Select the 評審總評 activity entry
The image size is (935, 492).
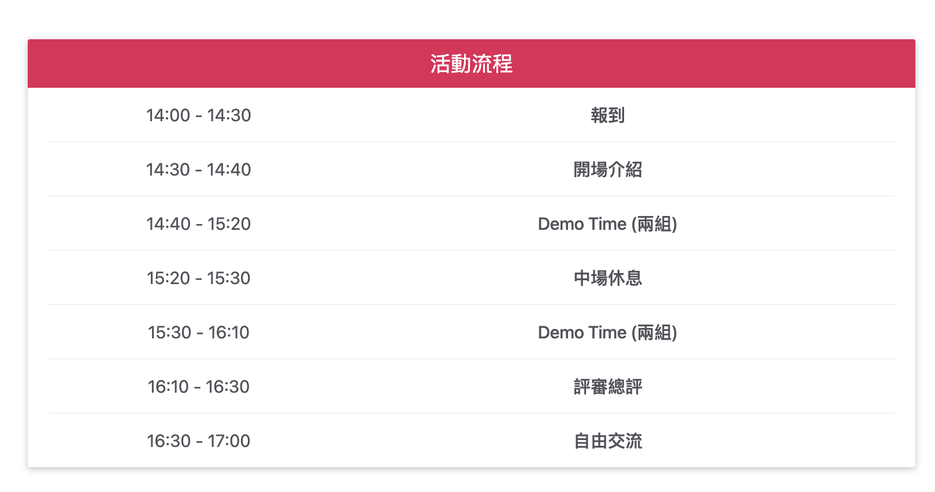(x=607, y=387)
